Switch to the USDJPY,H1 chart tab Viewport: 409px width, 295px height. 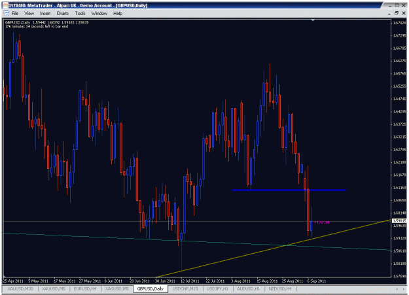(217, 288)
